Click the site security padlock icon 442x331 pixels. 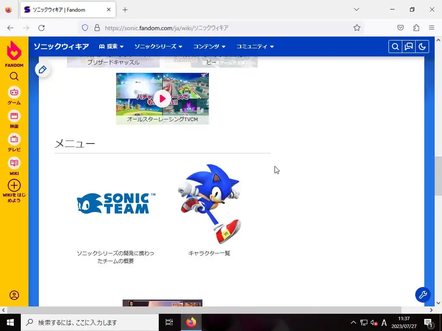pyautogui.click(x=97, y=28)
